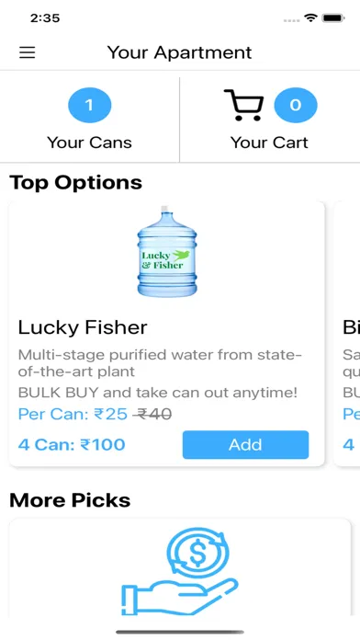Open the Your Cart tab
This screenshot has height=640, width=360.
click(270, 120)
